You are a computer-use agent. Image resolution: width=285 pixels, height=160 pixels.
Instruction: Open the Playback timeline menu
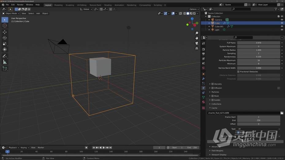(x=13, y=148)
